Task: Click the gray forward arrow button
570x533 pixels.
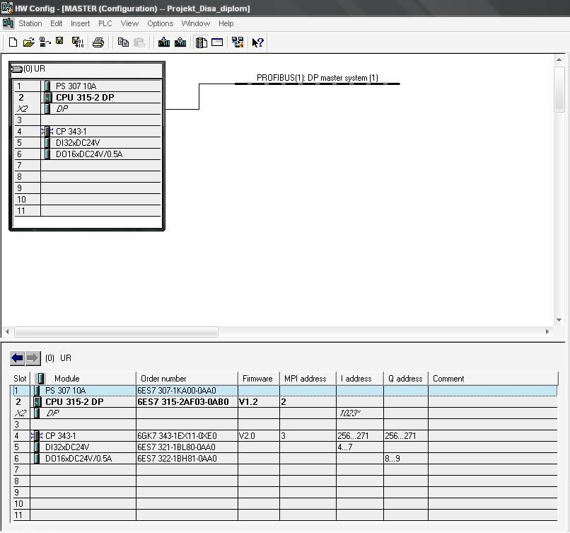Action: (x=33, y=358)
